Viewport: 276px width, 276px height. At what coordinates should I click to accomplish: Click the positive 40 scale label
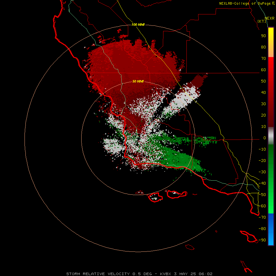click(x=263, y=93)
